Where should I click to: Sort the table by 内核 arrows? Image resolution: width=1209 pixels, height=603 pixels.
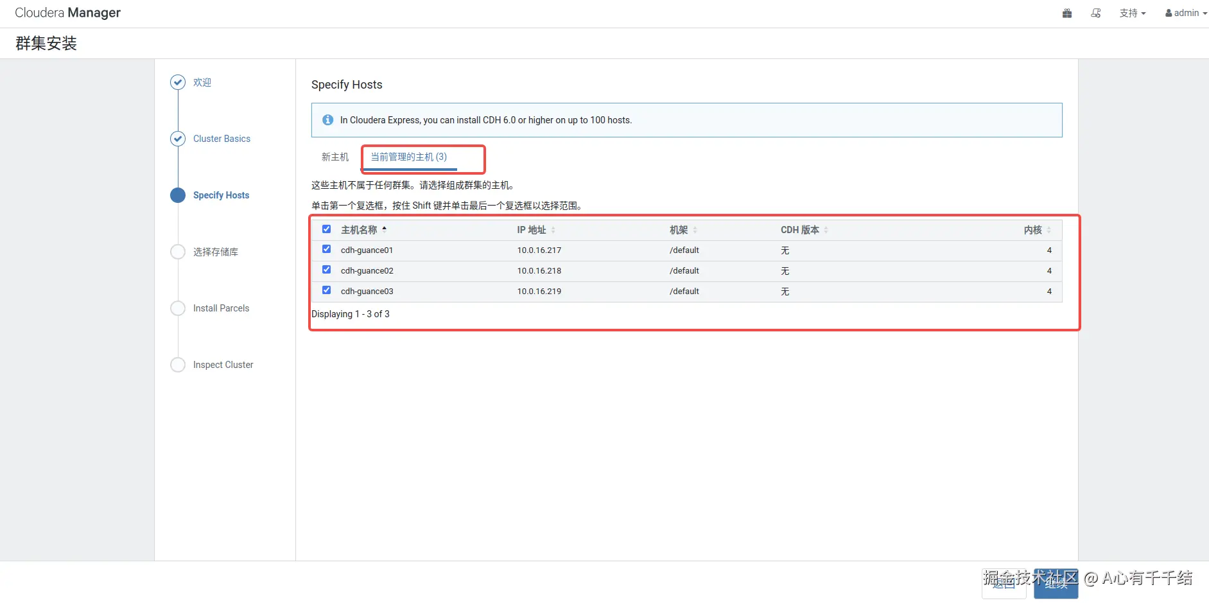(x=1049, y=230)
